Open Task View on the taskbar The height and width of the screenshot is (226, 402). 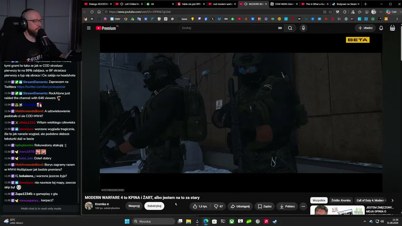(180, 221)
